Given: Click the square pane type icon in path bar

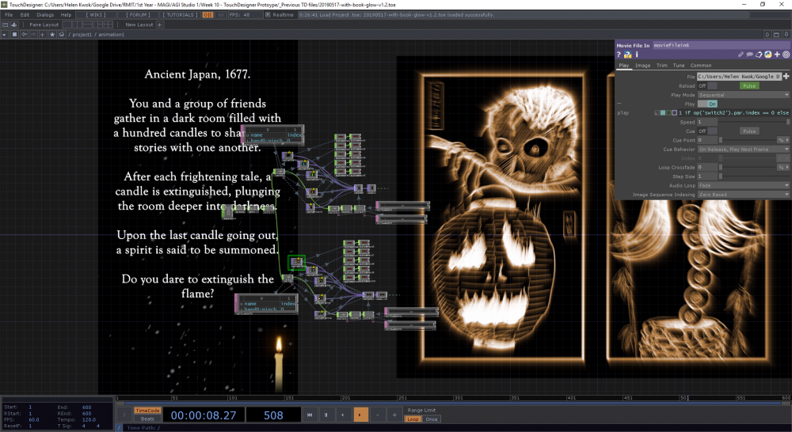Looking at the screenshot, I should click(14, 34).
